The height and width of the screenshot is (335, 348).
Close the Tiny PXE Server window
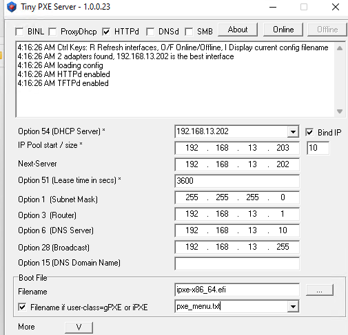coord(336,7)
